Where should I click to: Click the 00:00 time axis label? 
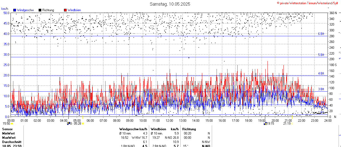(11, 120)
